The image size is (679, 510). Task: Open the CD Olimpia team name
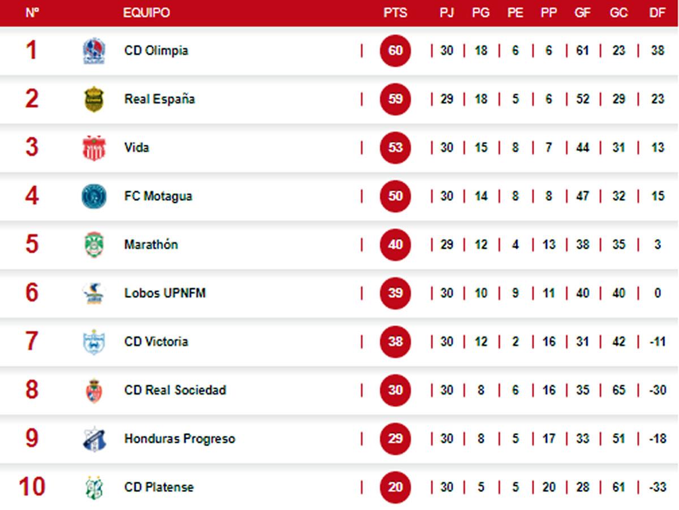click(x=156, y=51)
